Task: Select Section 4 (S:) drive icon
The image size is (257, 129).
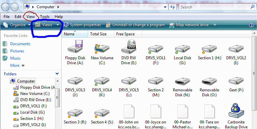Action: pyautogui.click(x=102, y=113)
